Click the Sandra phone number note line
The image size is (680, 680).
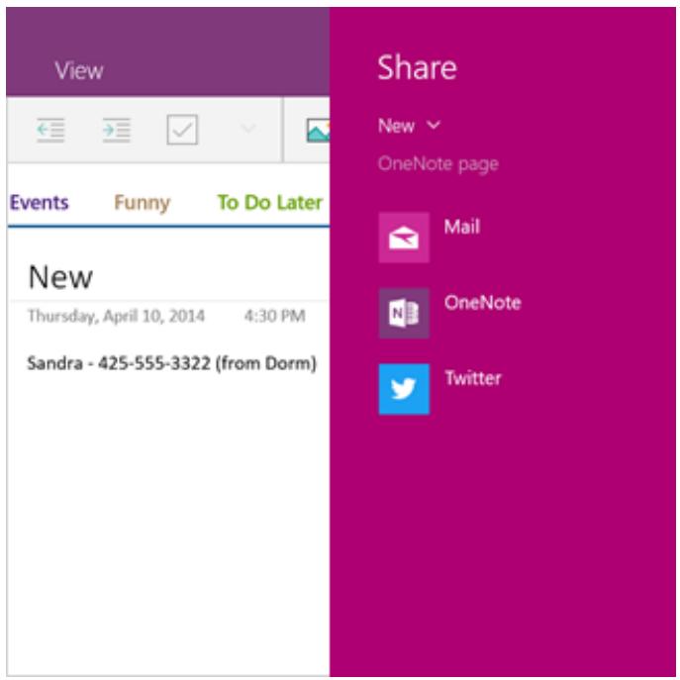(x=172, y=363)
